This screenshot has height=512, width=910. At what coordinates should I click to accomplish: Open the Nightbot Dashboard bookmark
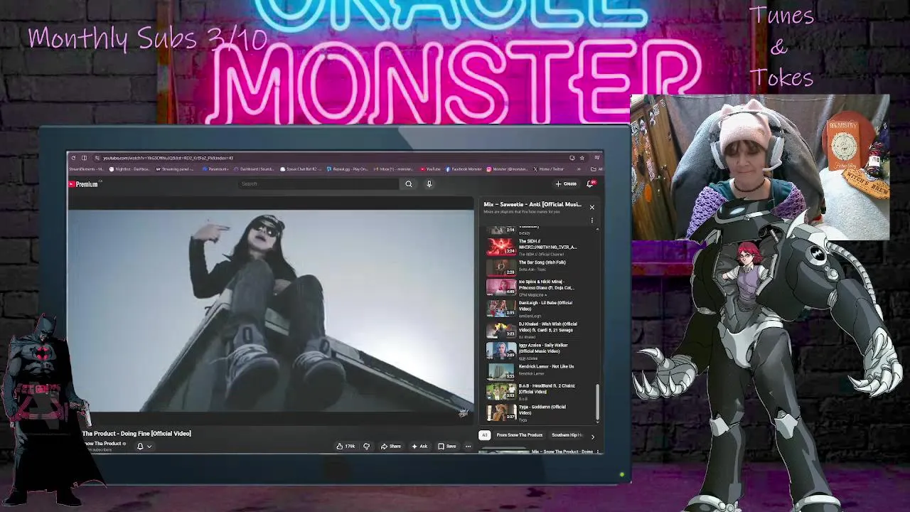tap(129, 169)
